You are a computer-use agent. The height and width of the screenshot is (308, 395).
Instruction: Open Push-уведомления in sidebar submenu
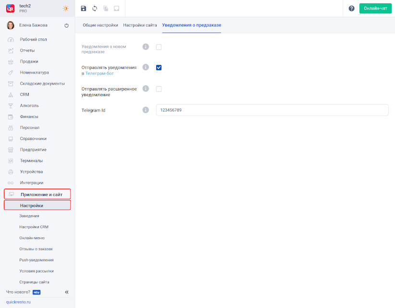click(37, 260)
